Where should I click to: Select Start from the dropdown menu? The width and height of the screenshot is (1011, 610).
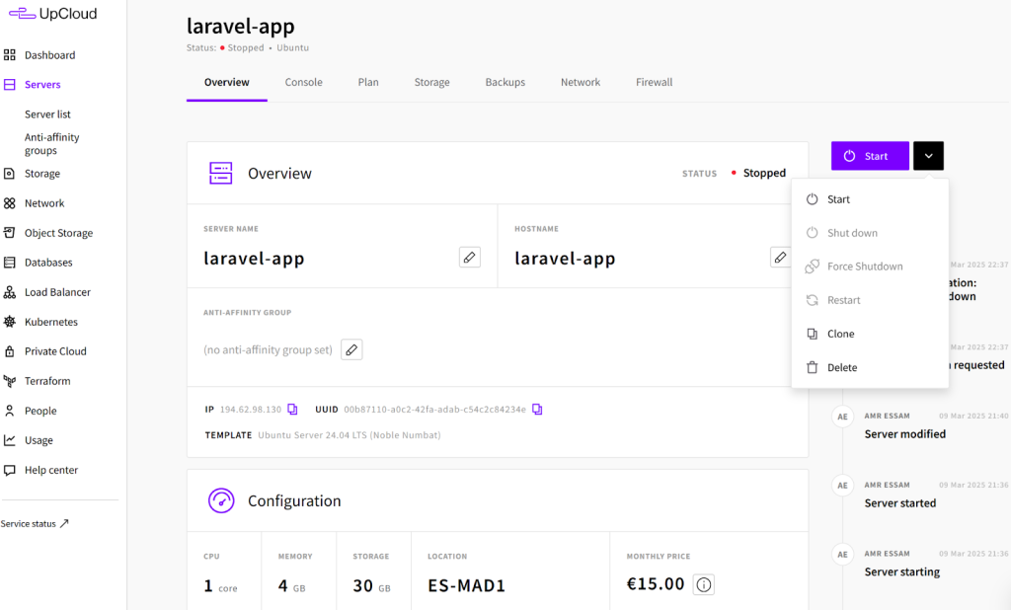[838, 199]
